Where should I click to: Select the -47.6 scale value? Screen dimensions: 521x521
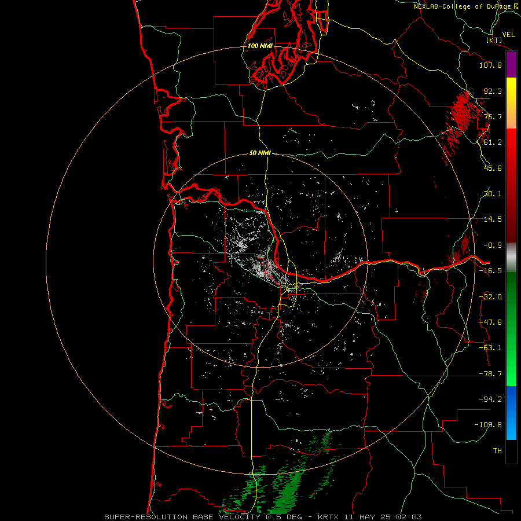(x=490, y=322)
